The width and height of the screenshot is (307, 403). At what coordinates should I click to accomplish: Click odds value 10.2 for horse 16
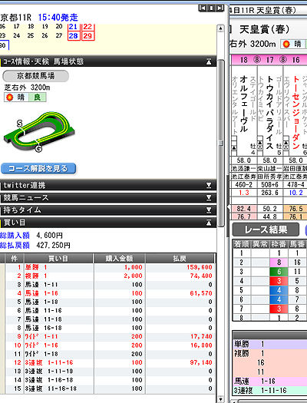[296, 193]
